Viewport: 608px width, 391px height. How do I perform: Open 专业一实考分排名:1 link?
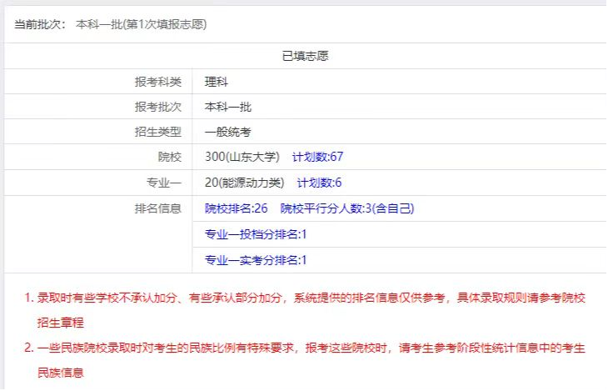coord(256,260)
